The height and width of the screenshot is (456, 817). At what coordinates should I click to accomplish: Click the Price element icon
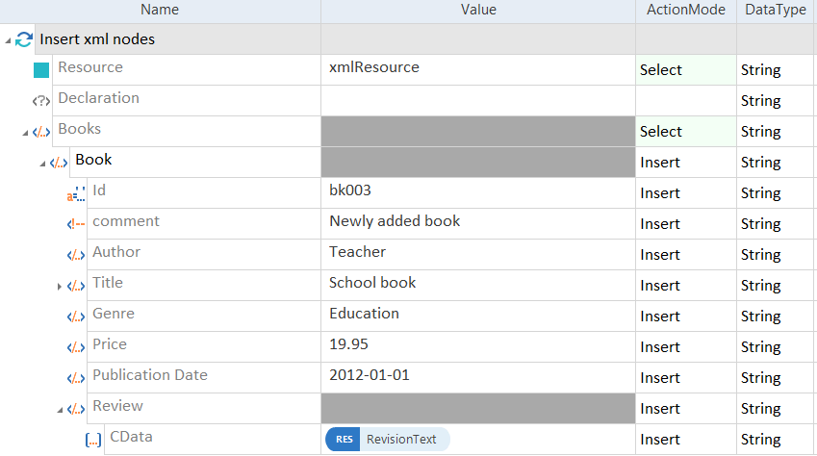[x=76, y=347]
